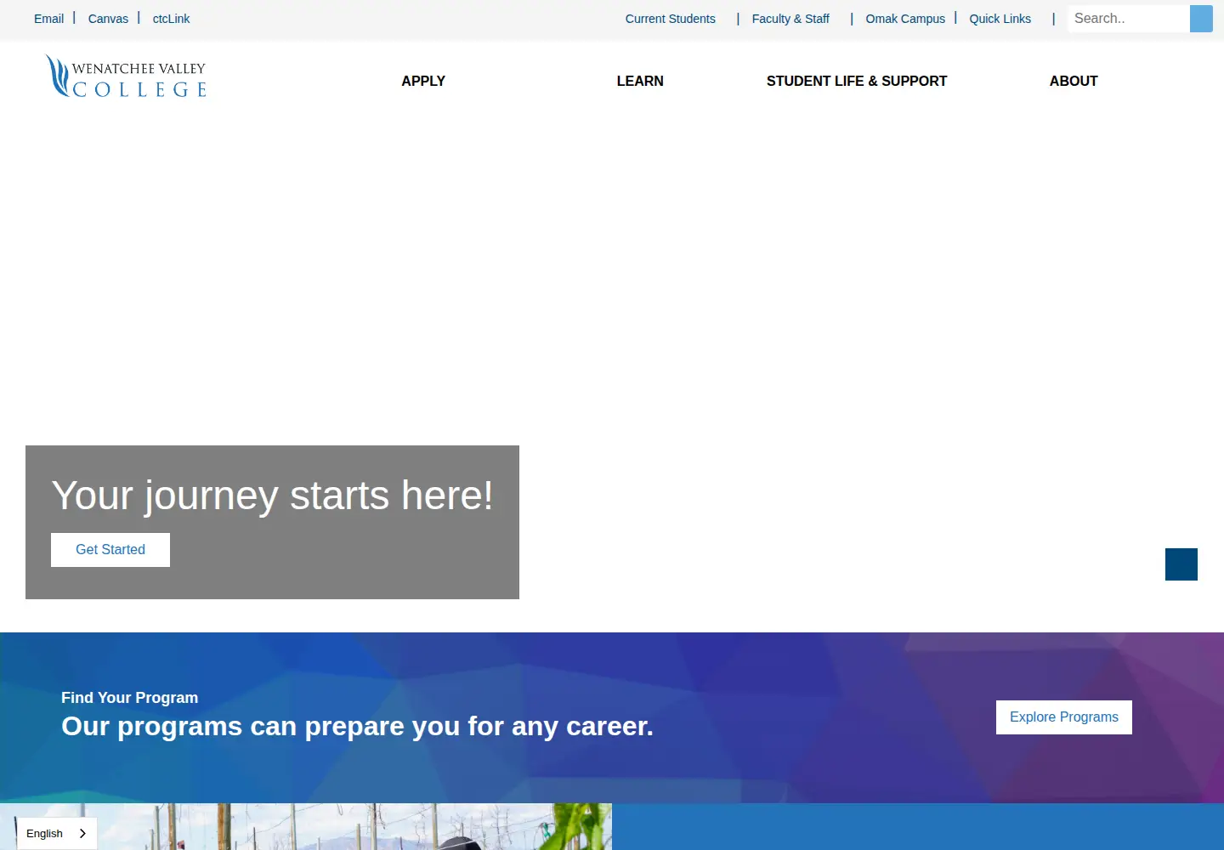Open the Canvas link
This screenshot has width=1224, height=850.
point(108,19)
